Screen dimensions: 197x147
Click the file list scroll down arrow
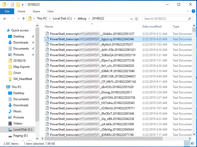pyautogui.click(x=194, y=134)
